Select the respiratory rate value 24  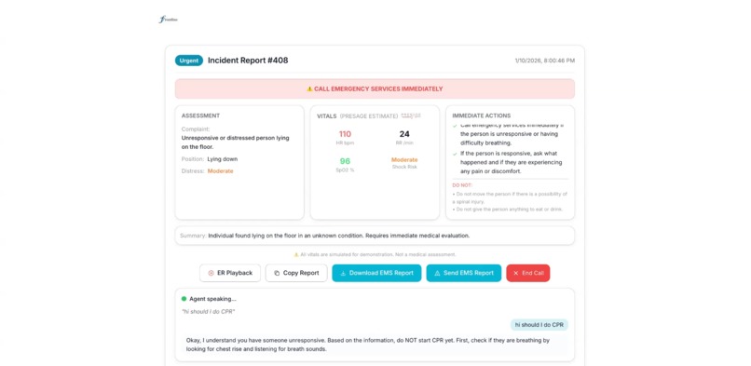pyautogui.click(x=404, y=134)
